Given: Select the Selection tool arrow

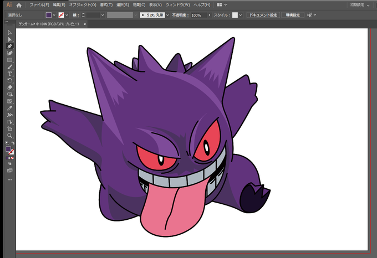Looking at the screenshot, I should pos(9,33).
